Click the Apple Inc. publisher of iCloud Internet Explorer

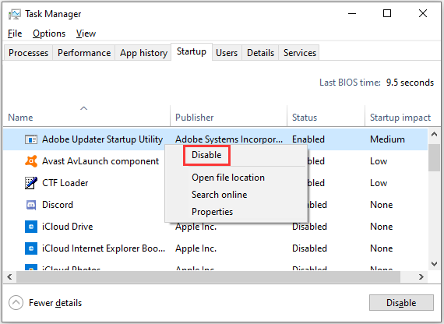[x=196, y=248]
